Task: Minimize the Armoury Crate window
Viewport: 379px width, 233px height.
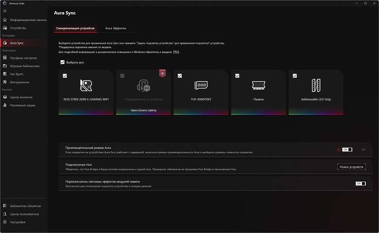Action: tap(357, 3)
